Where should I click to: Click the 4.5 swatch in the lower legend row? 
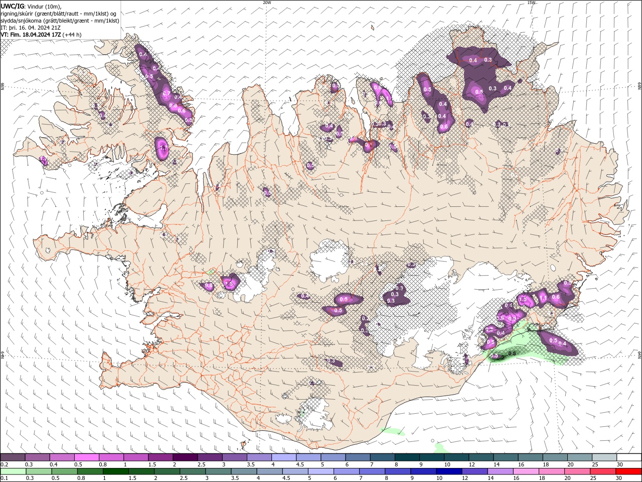[295, 471]
